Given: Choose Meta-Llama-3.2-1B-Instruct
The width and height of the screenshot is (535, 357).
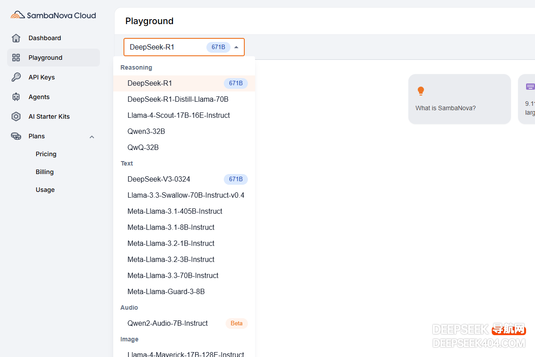Looking at the screenshot, I should click(184, 243).
